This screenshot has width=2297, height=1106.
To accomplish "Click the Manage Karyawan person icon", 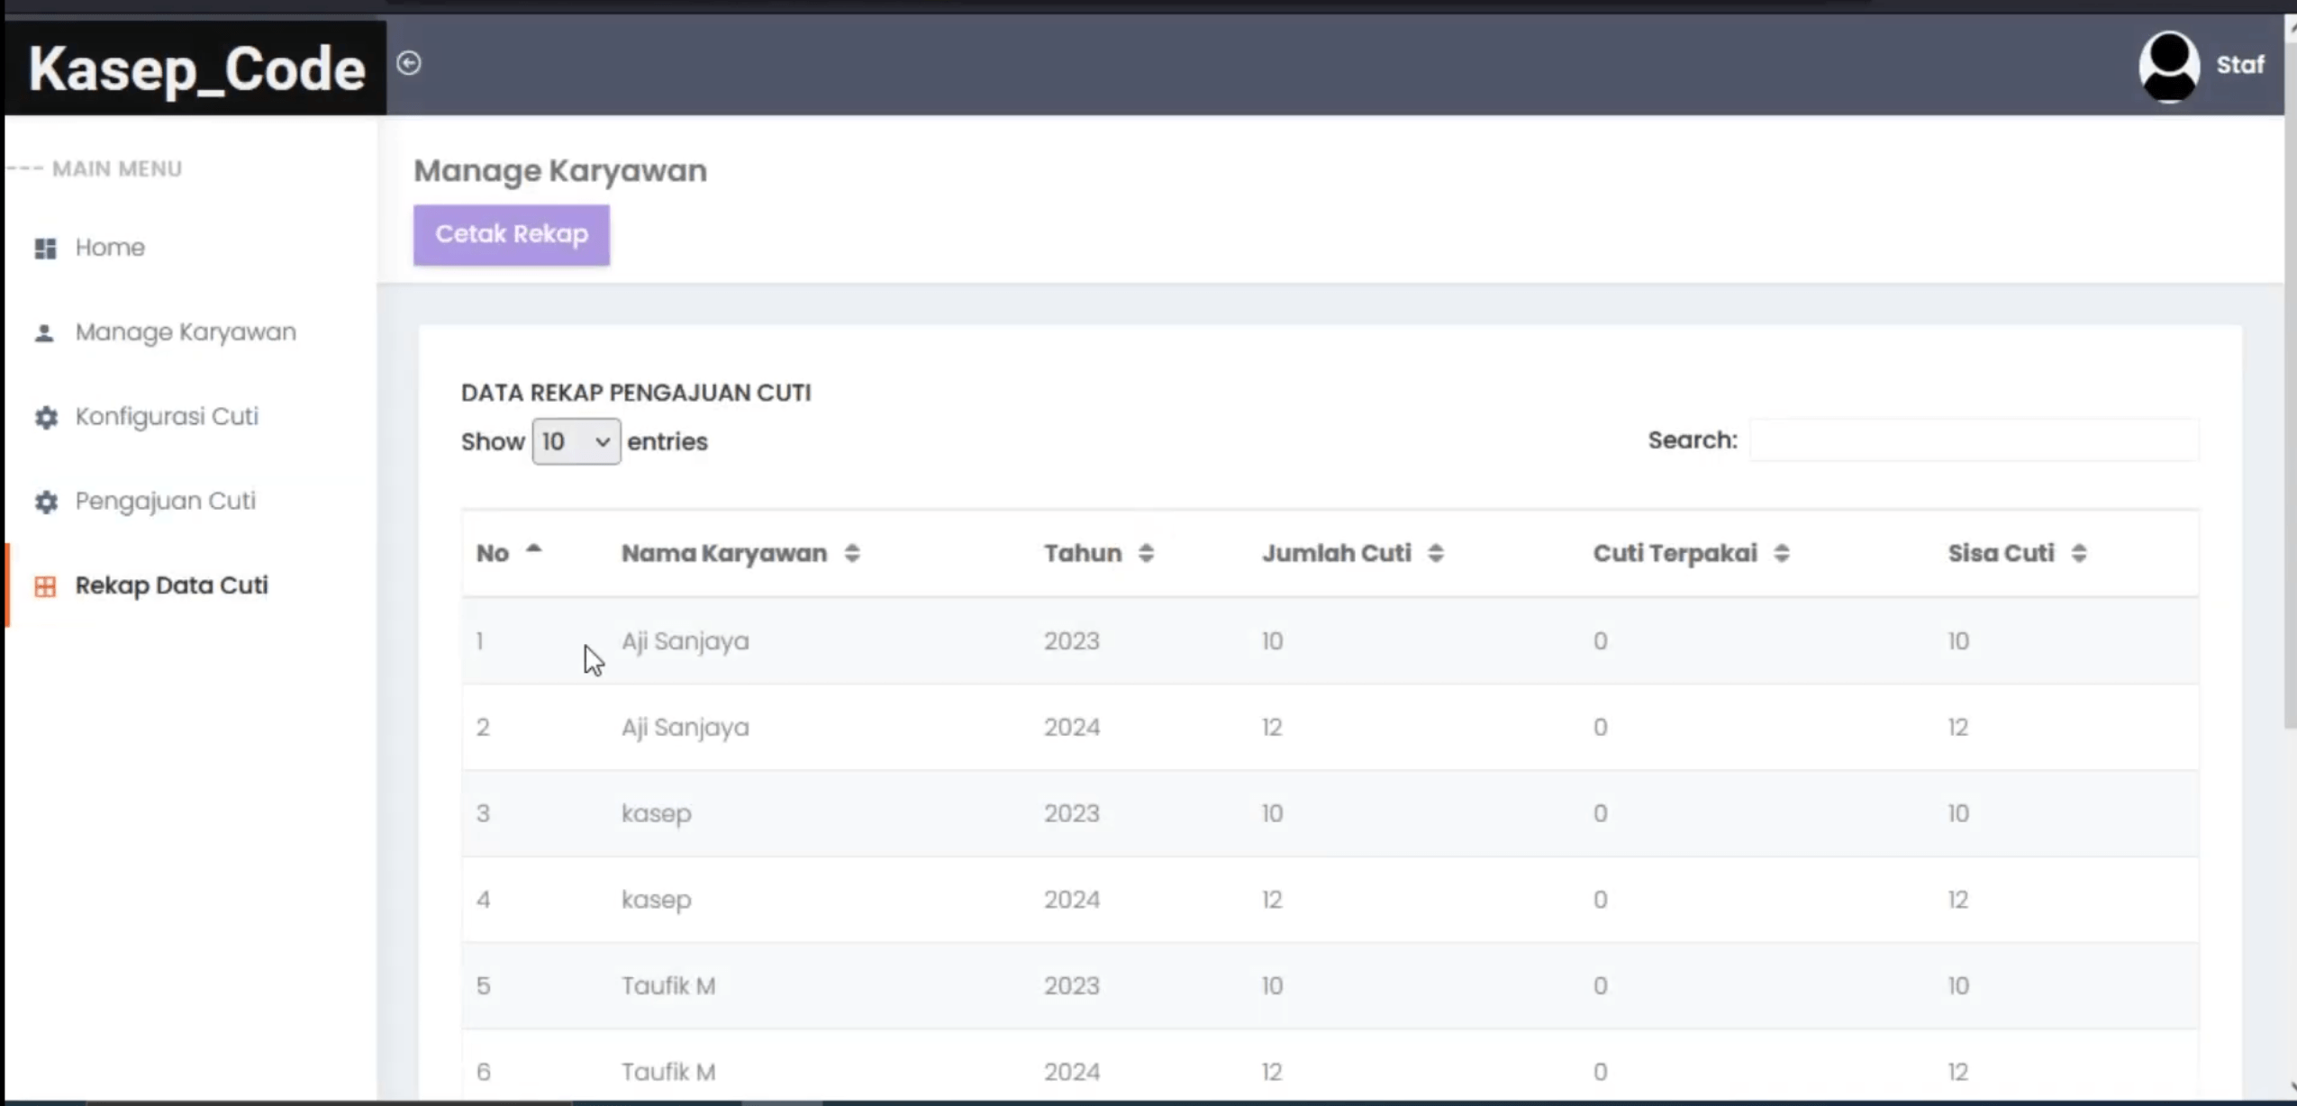I will pos(44,333).
